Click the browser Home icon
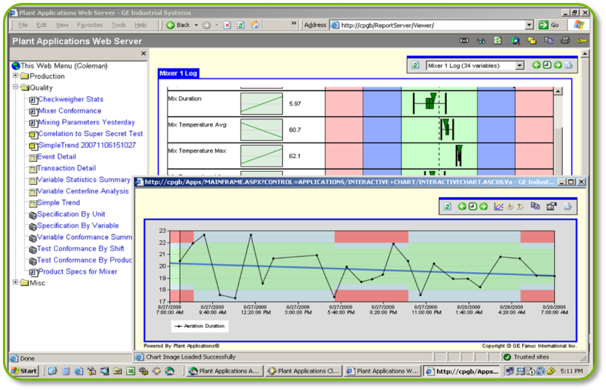The image size is (606, 390). 255,25
